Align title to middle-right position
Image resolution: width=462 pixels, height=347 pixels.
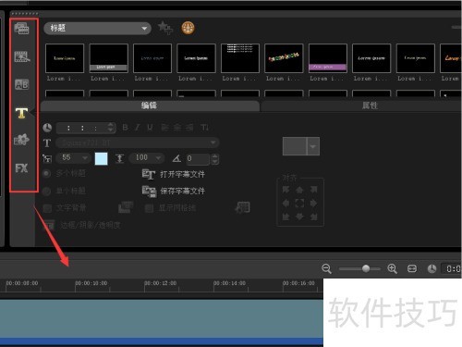pos(313,204)
